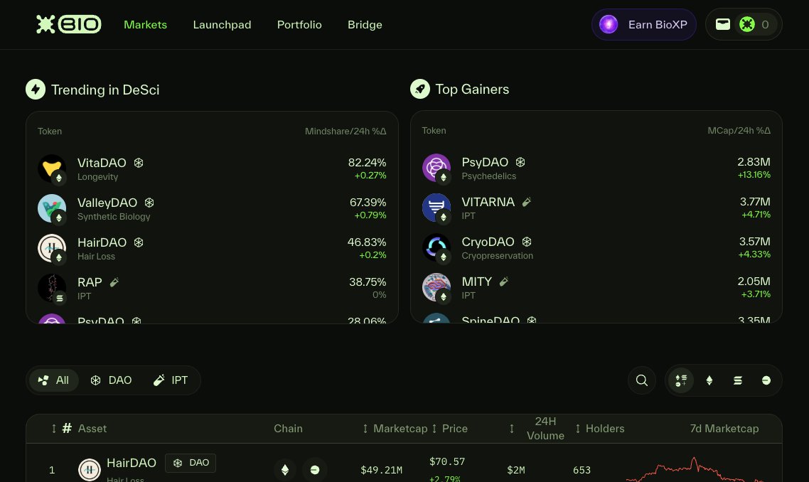Click the 653 holders value

(x=582, y=470)
